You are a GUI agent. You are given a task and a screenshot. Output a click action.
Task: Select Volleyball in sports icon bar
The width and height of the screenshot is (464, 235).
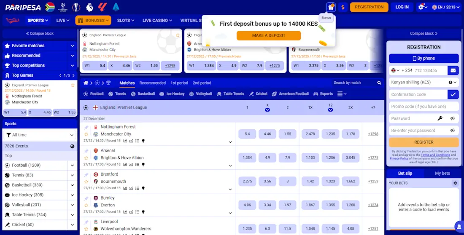click(200, 93)
